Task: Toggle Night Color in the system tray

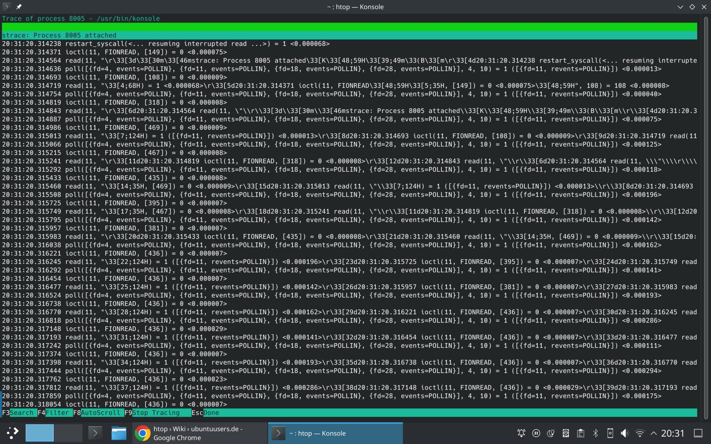Action: click(551, 433)
